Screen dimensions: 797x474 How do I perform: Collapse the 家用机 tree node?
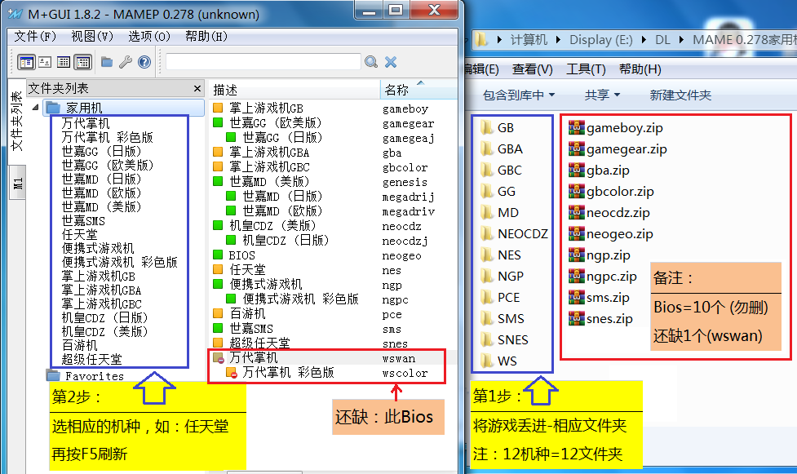point(35,108)
